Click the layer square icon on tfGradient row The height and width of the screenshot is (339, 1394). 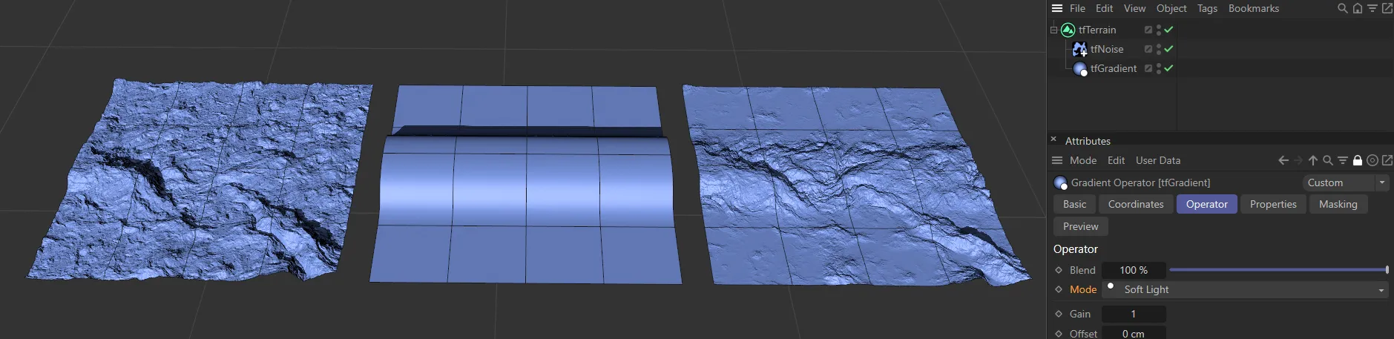click(1148, 68)
